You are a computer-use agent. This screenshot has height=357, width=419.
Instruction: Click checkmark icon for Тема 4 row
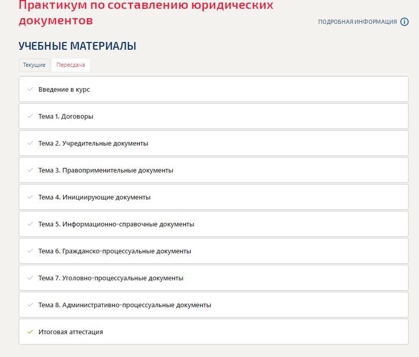coord(30,197)
